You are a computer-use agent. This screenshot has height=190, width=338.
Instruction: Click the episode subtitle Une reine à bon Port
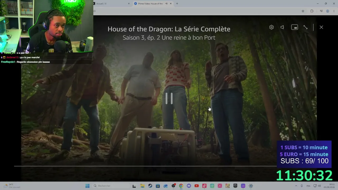(188, 37)
